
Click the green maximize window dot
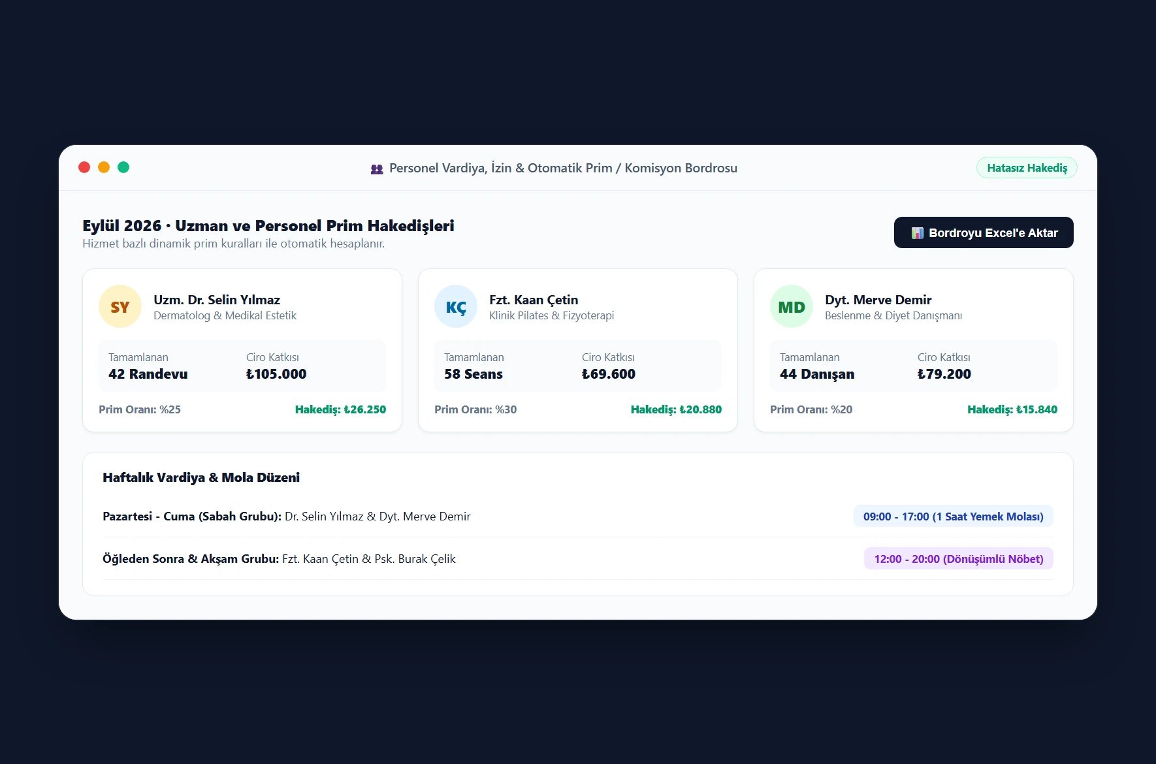pos(123,167)
